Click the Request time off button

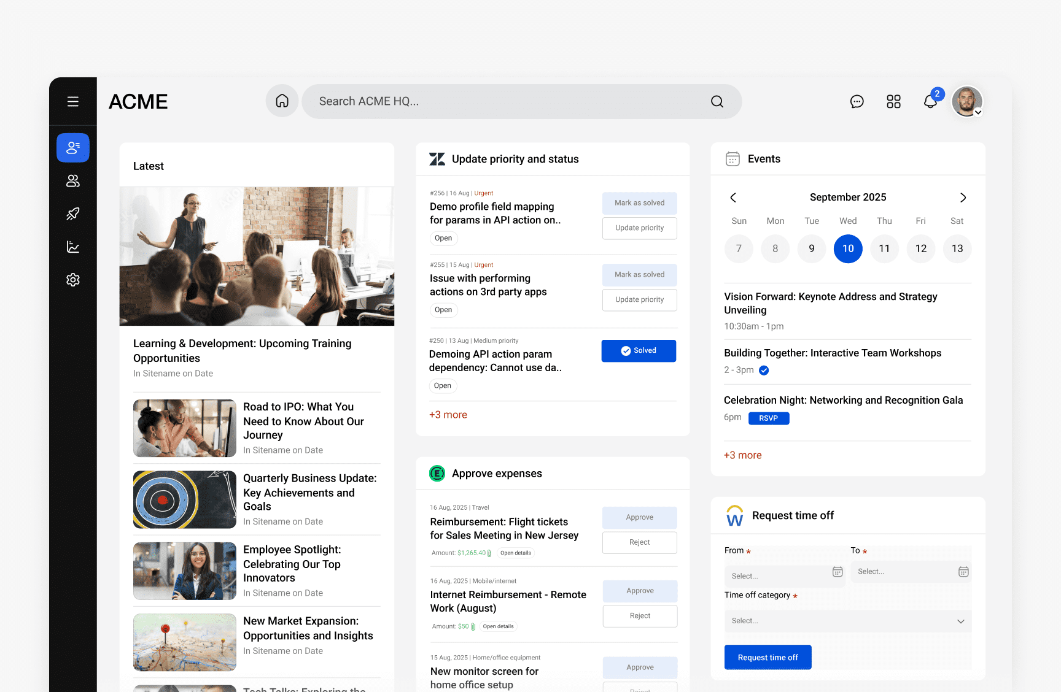768,657
